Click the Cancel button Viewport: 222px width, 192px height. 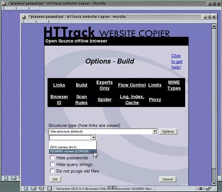[168, 179]
